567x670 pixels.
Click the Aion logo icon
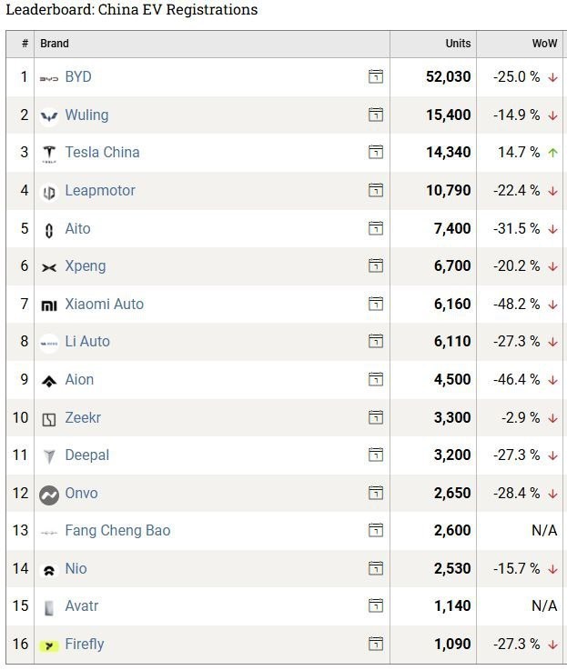[49, 381]
